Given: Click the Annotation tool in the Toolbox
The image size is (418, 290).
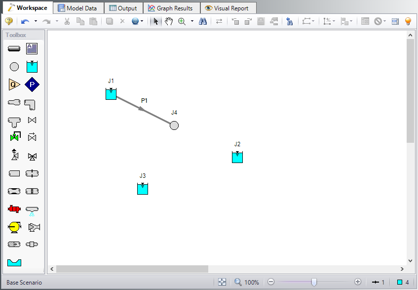Looking at the screenshot, I should click(x=32, y=48).
